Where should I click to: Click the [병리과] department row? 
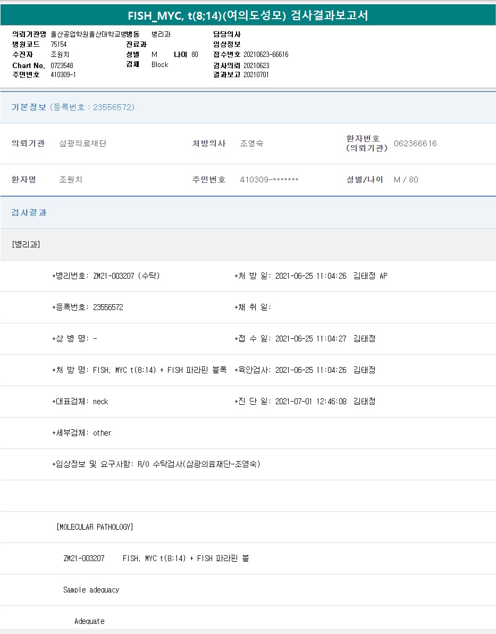tap(26, 244)
